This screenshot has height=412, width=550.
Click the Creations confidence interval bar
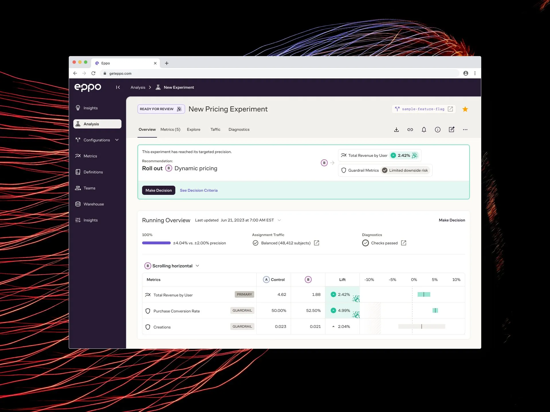point(422,326)
